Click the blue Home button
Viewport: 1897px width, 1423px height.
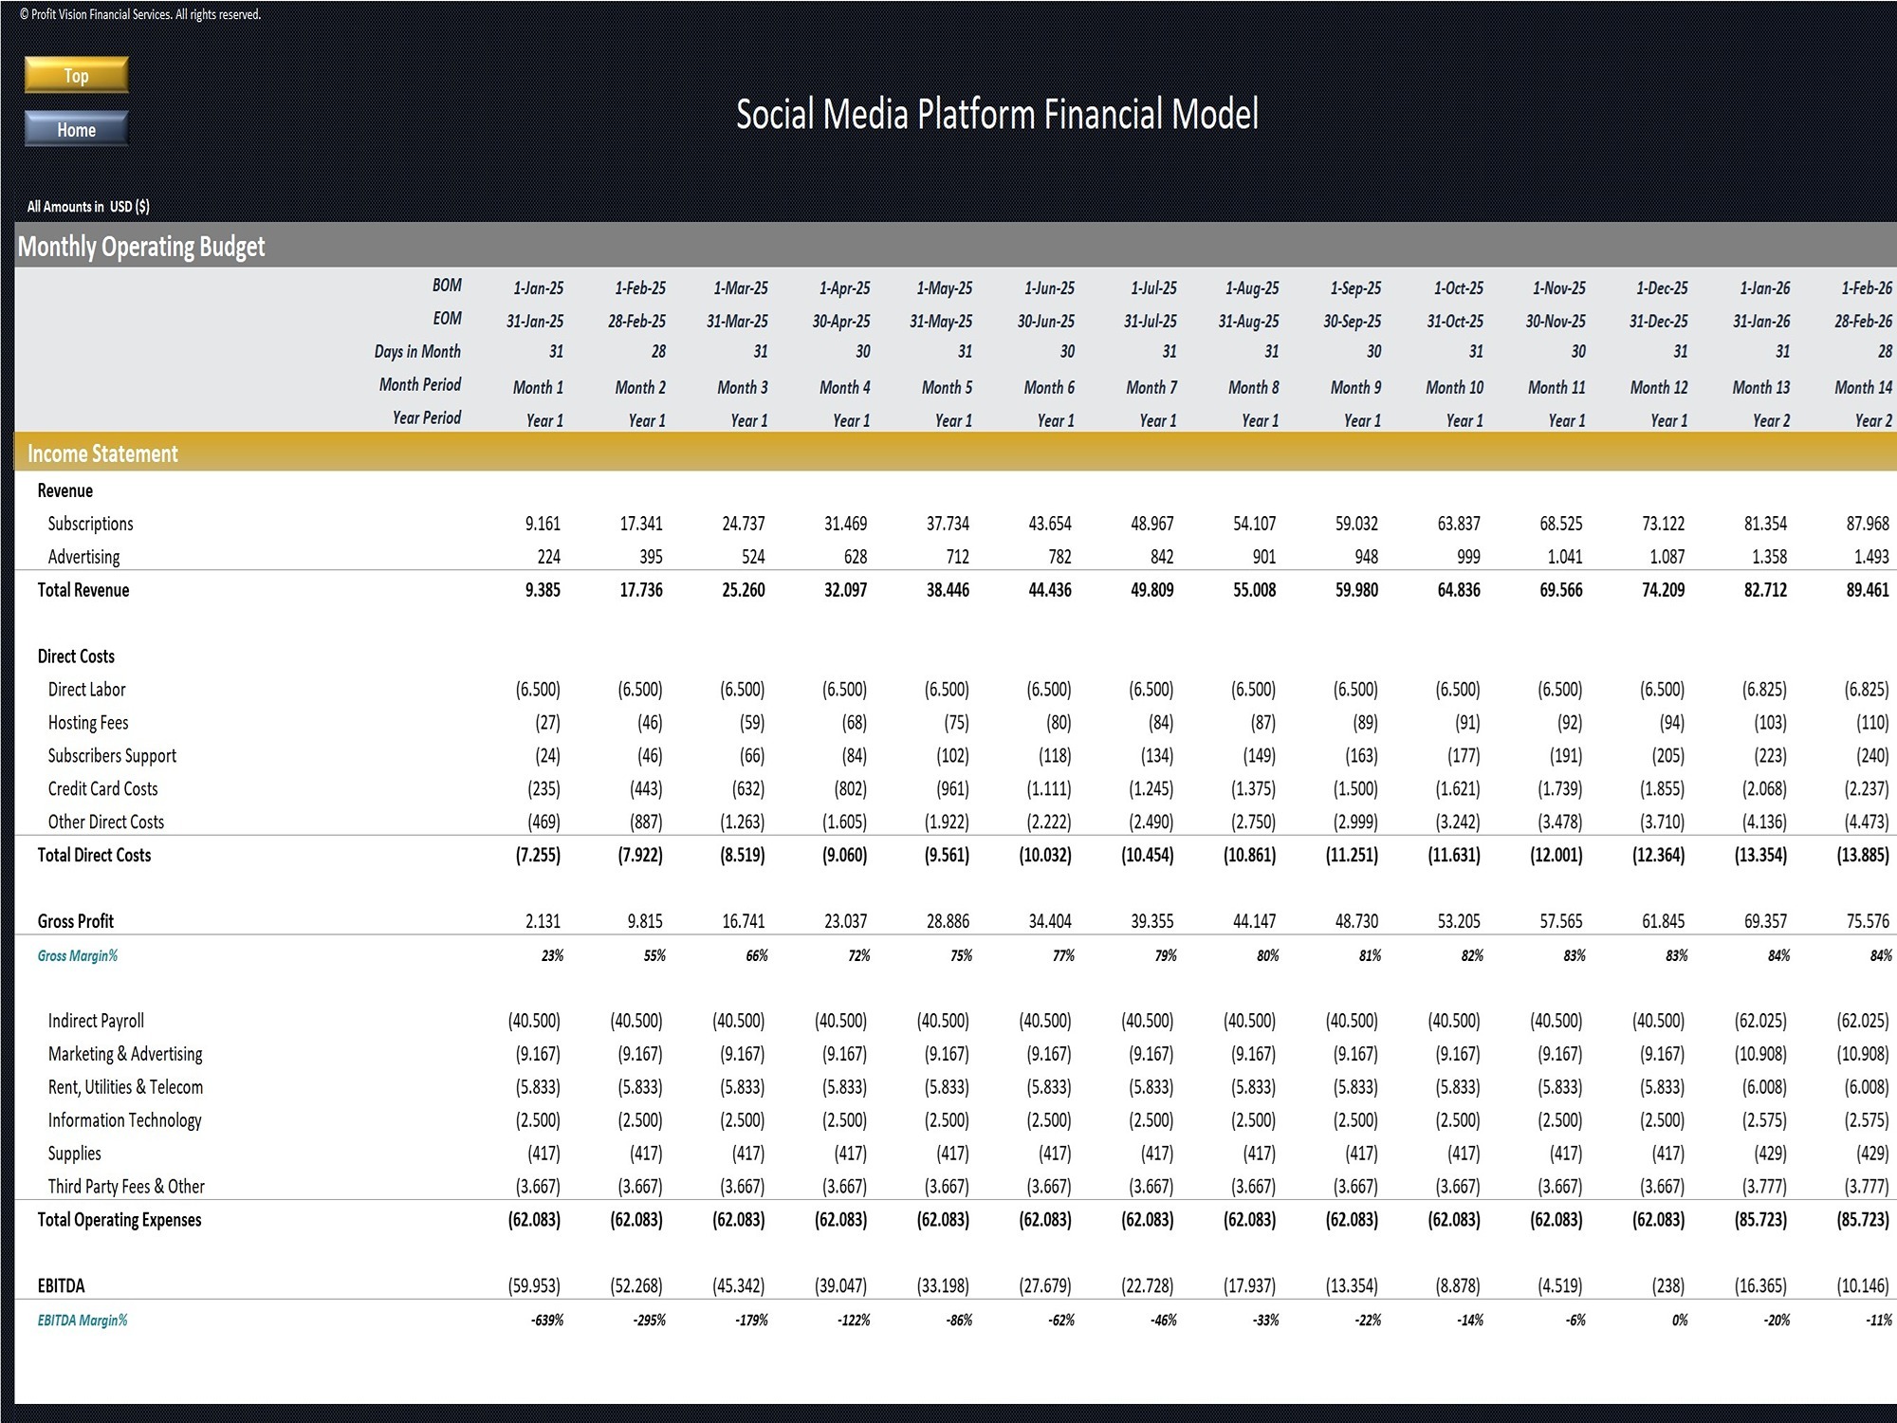pos(76,129)
